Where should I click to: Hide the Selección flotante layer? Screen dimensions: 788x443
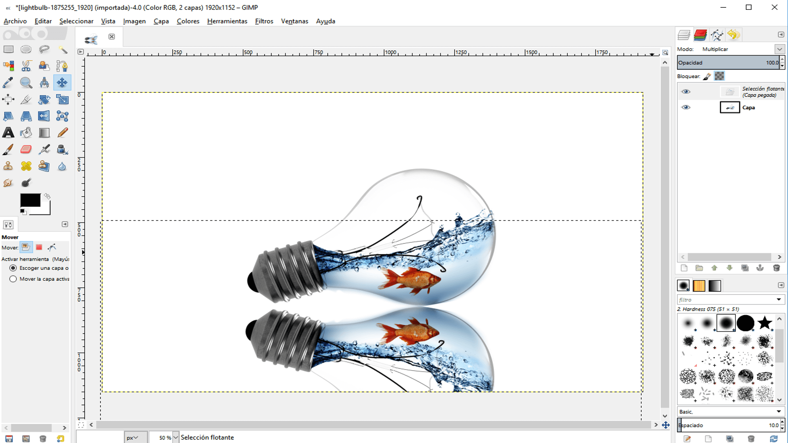tap(685, 92)
